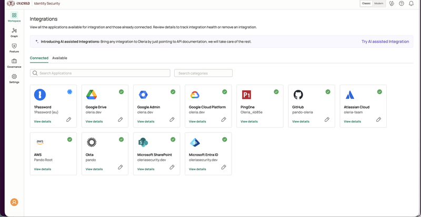
Task: Click the 1Password logo icon
Action: coord(40,95)
